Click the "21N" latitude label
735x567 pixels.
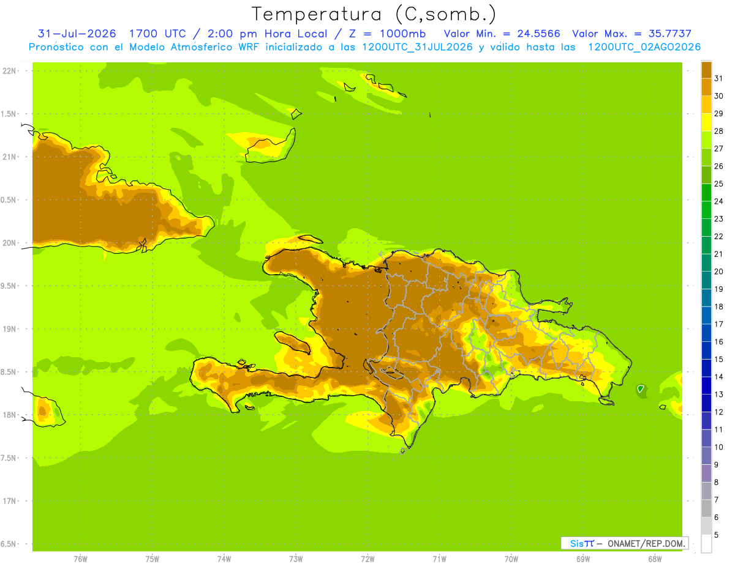9,157
